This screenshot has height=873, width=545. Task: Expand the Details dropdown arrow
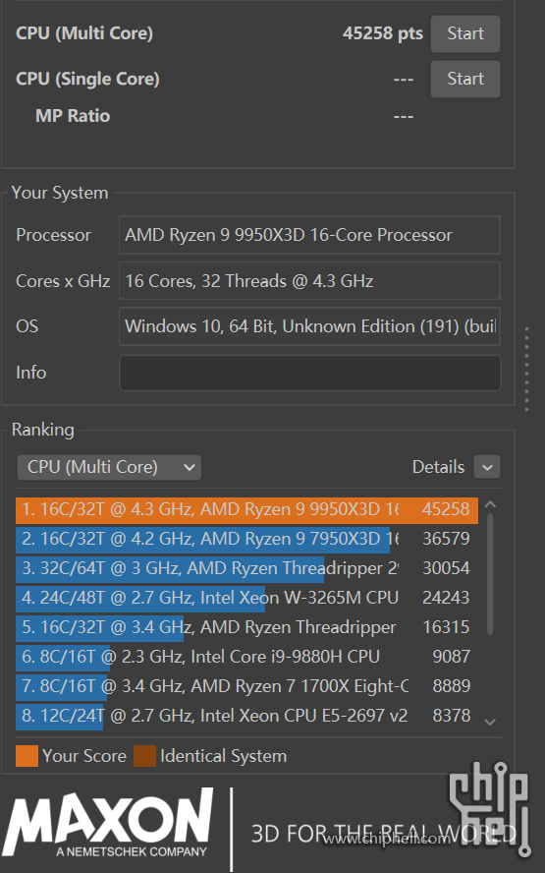point(487,467)
